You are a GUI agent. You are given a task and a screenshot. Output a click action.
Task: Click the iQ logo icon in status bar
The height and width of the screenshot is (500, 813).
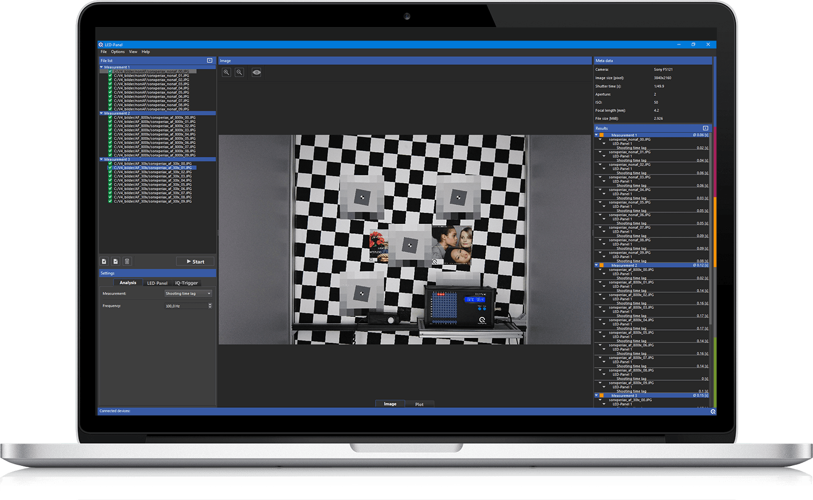coord(713,412)
